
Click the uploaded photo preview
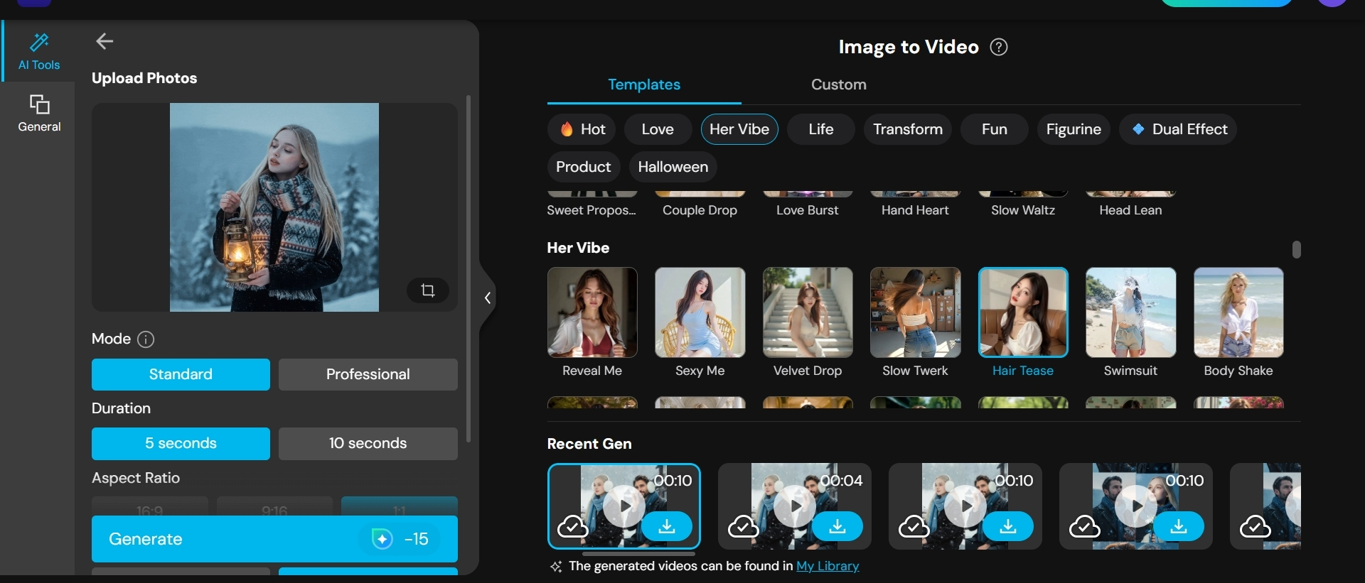point(274,207)
